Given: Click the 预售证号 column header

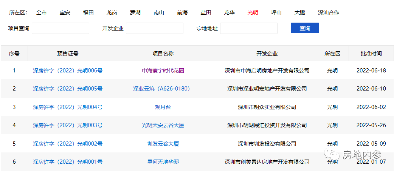Looking at the screenshot, I should 68,54.
